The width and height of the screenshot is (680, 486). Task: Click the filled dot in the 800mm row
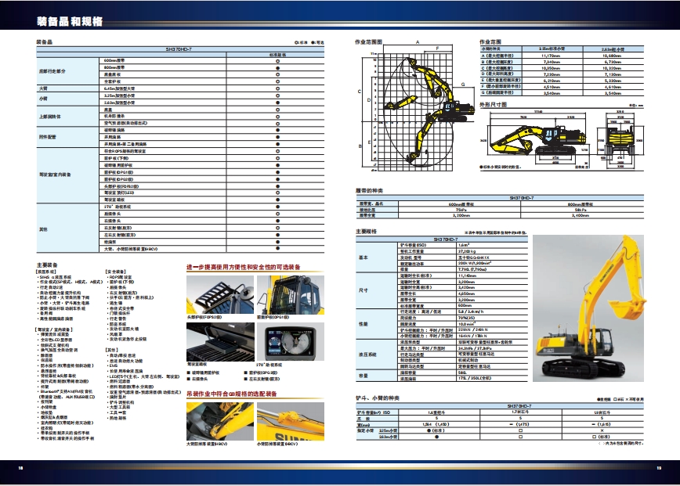(x=277, y=67)
